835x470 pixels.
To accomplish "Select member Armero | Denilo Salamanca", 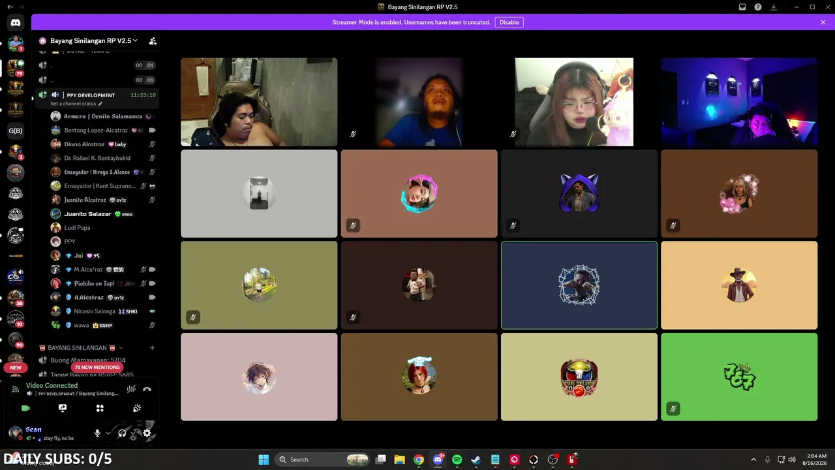I will click(103, 116).
